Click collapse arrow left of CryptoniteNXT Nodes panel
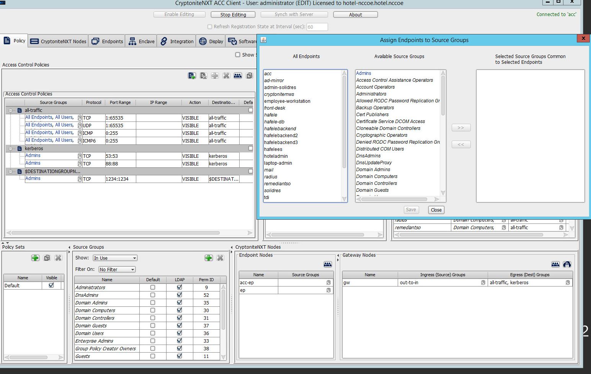Image resolution: width=591 pixels, height=374 pixels. (232, 248)
